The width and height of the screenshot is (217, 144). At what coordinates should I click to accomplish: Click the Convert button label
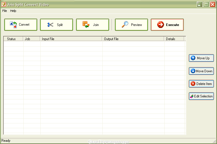pos(24,25)
